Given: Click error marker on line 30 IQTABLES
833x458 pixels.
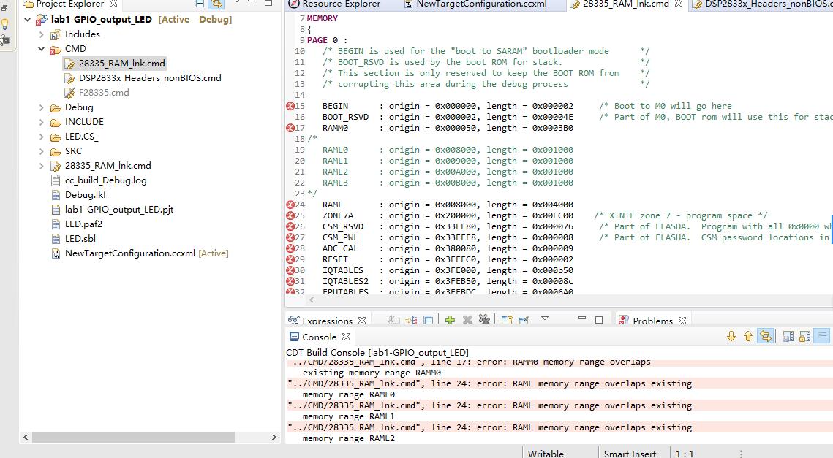Looking at the screenshot, I should pos(290,271).
